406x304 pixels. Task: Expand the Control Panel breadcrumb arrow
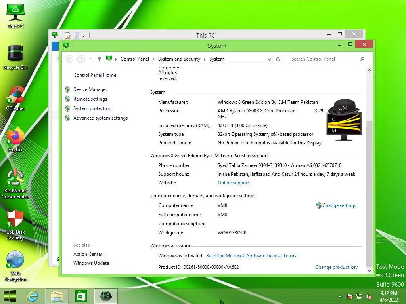click(x=153, y=59)
